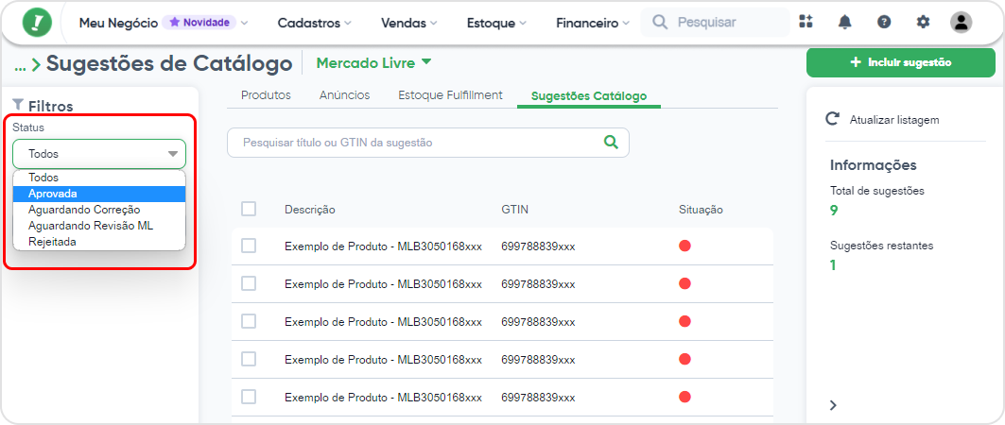1005x425 pixels.
Task: Click the Novidade star badge
Action: [x=199, y=23]
